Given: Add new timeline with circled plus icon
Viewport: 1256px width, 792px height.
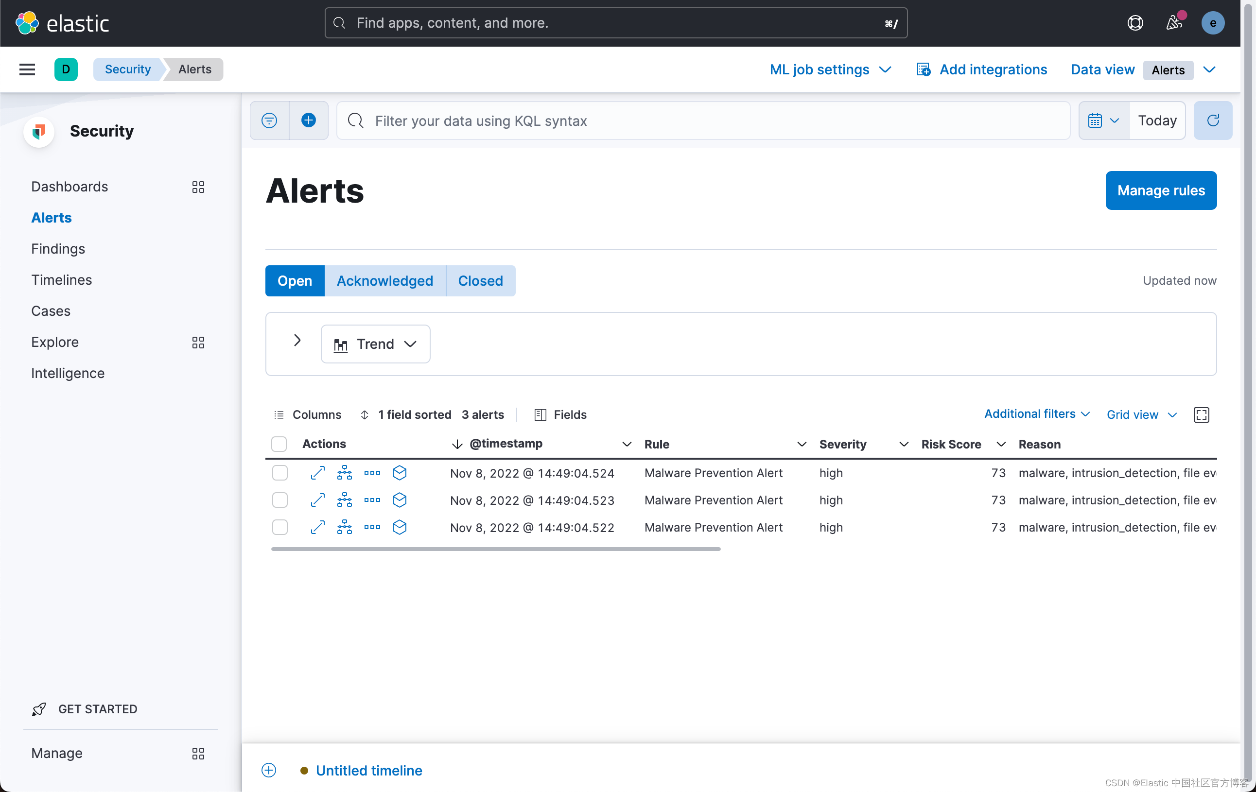Looking at the screenshot, I should point(269,770).
